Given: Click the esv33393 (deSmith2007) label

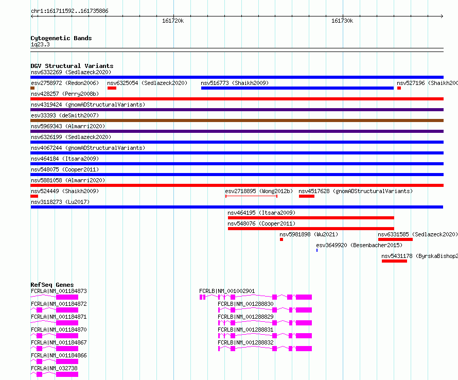Looking at the screenshot, I should pyautogui.click(x=65, y=115).
